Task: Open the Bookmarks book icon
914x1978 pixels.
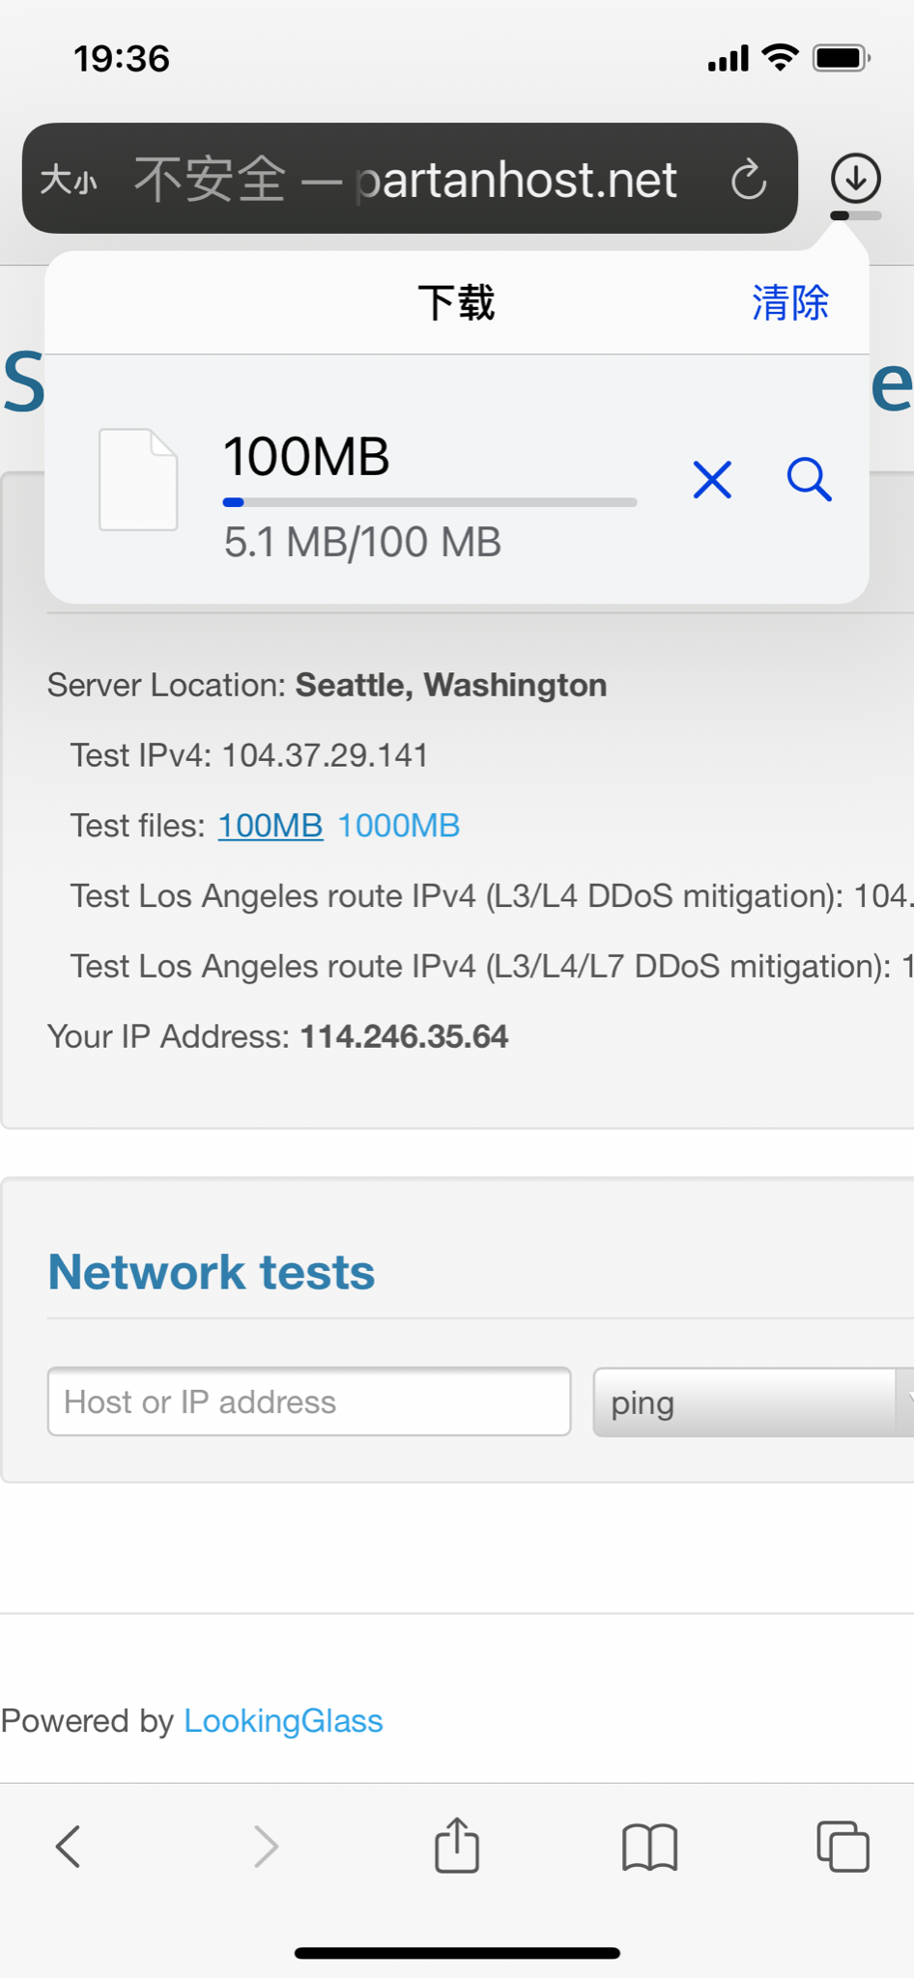Action: (x=650, y=1848)
